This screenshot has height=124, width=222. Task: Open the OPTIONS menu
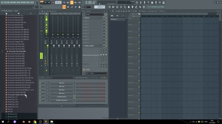tap(23, 2)
